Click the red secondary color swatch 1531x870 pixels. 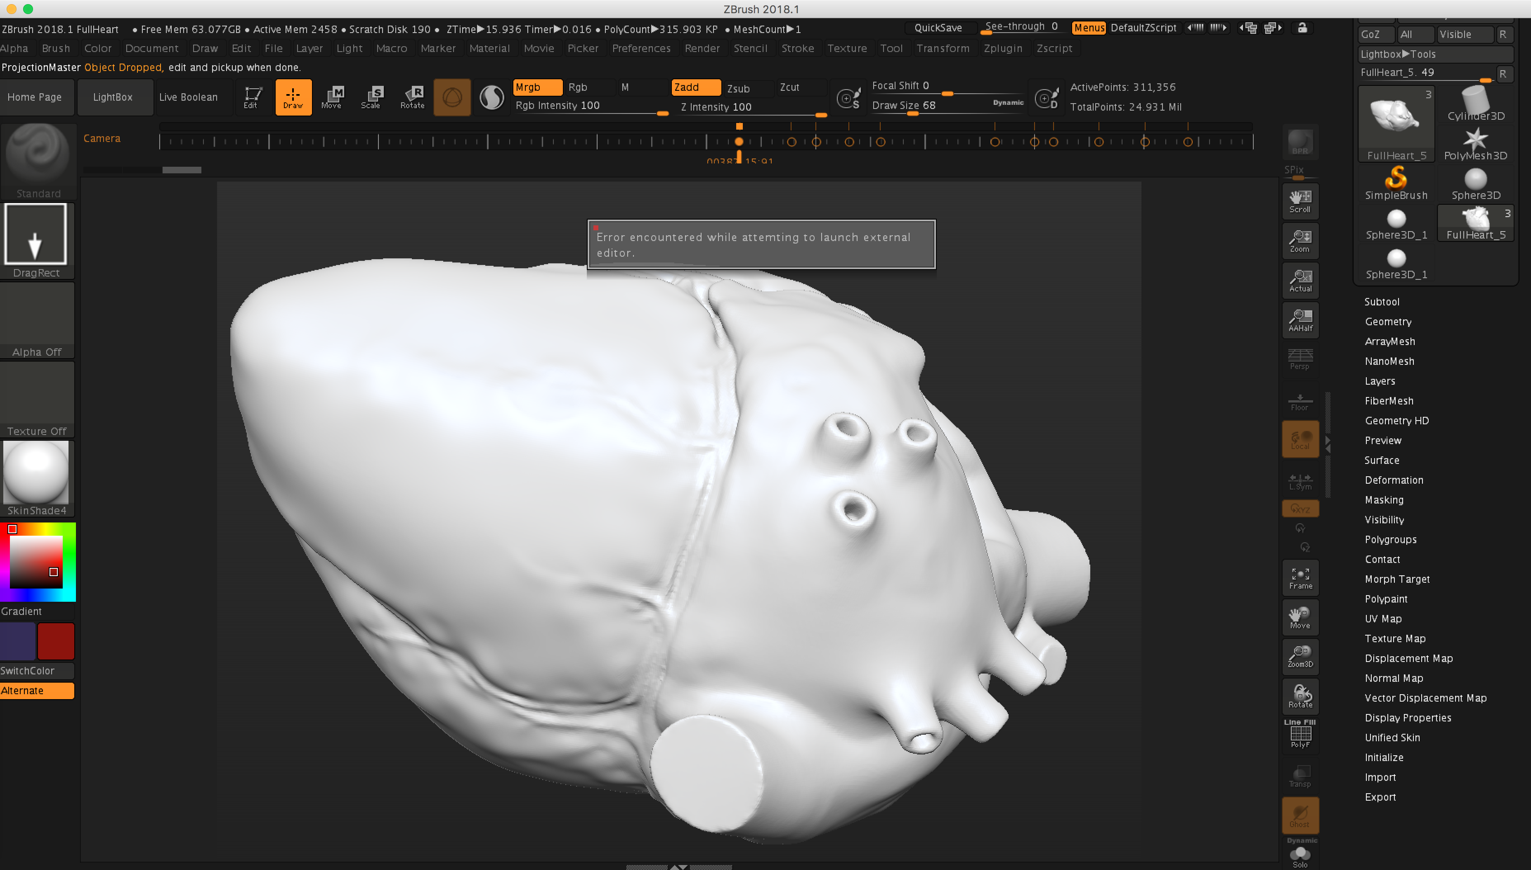pyautogui.click(x=56, y=641)
